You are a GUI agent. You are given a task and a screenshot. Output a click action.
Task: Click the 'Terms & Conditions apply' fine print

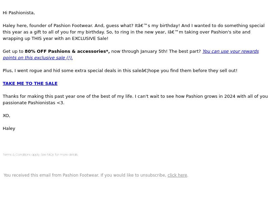[x=21, y=155]
